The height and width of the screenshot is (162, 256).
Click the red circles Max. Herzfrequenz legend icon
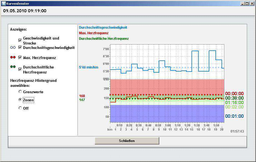(x=13, y=57)
